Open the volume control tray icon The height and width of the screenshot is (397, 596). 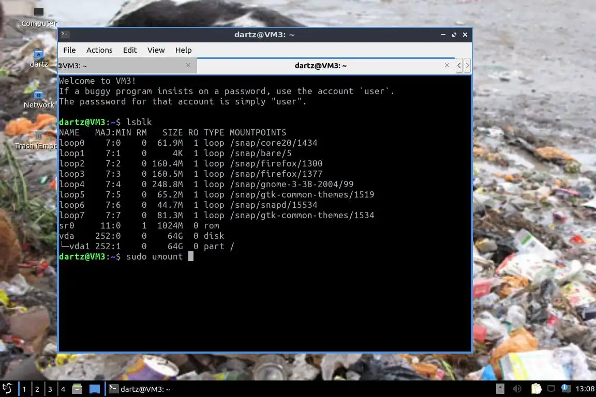(517, 389)
